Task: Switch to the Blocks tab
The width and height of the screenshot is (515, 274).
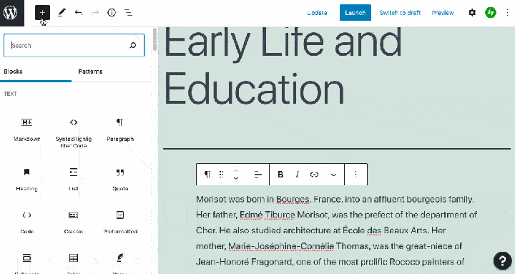Action: click(x=13, y=72)
